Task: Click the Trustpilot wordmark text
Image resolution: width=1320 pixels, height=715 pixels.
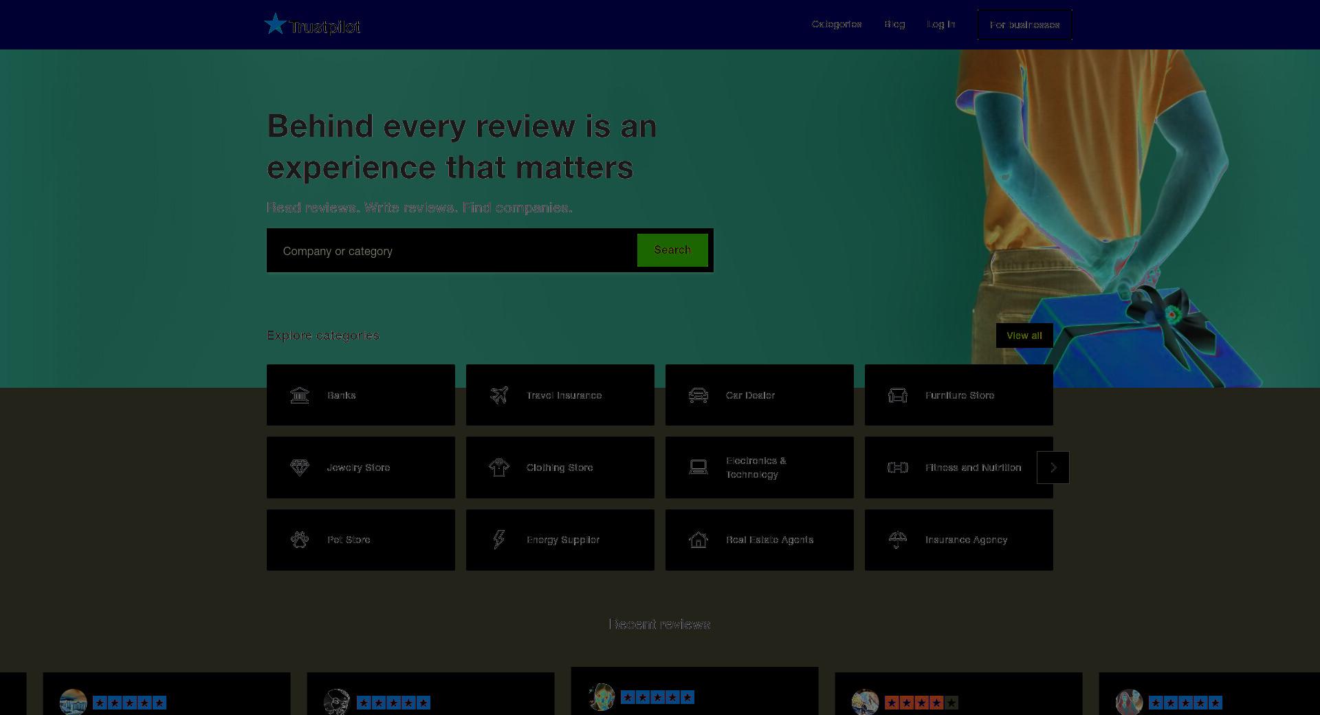Action: click(x=324, y=27)
